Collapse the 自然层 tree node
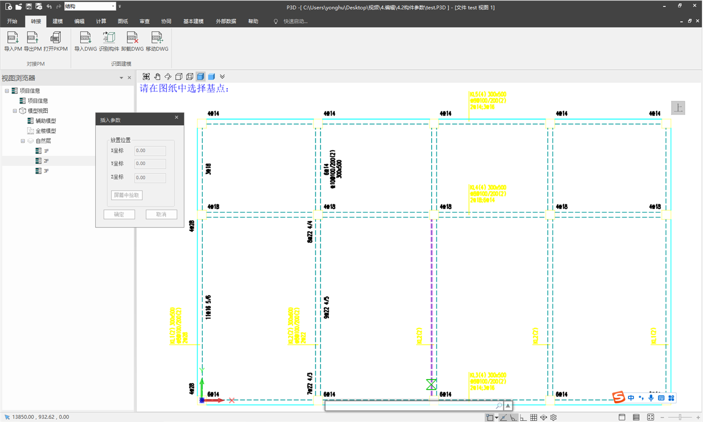This screenshot has height=422, width=703. pyautogui.click(x=23, y=141)
